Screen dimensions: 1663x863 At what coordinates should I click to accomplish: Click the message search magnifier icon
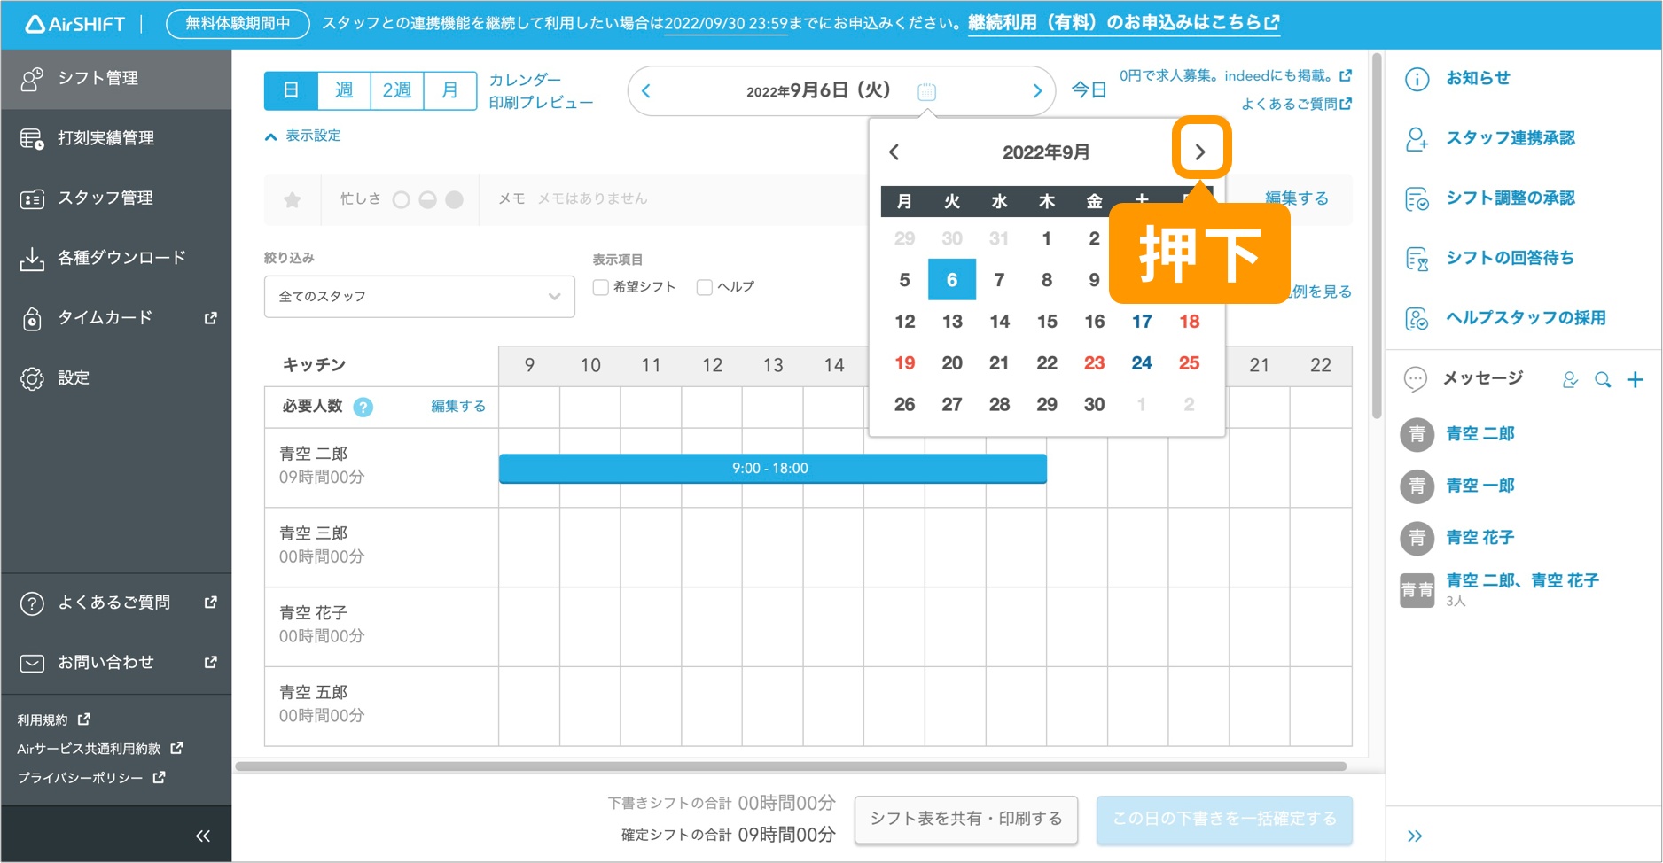click(1602, 379)
